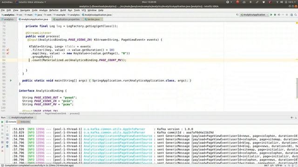Open the View menu
This screenshot has width=298, height=167.
coord(15,10)
